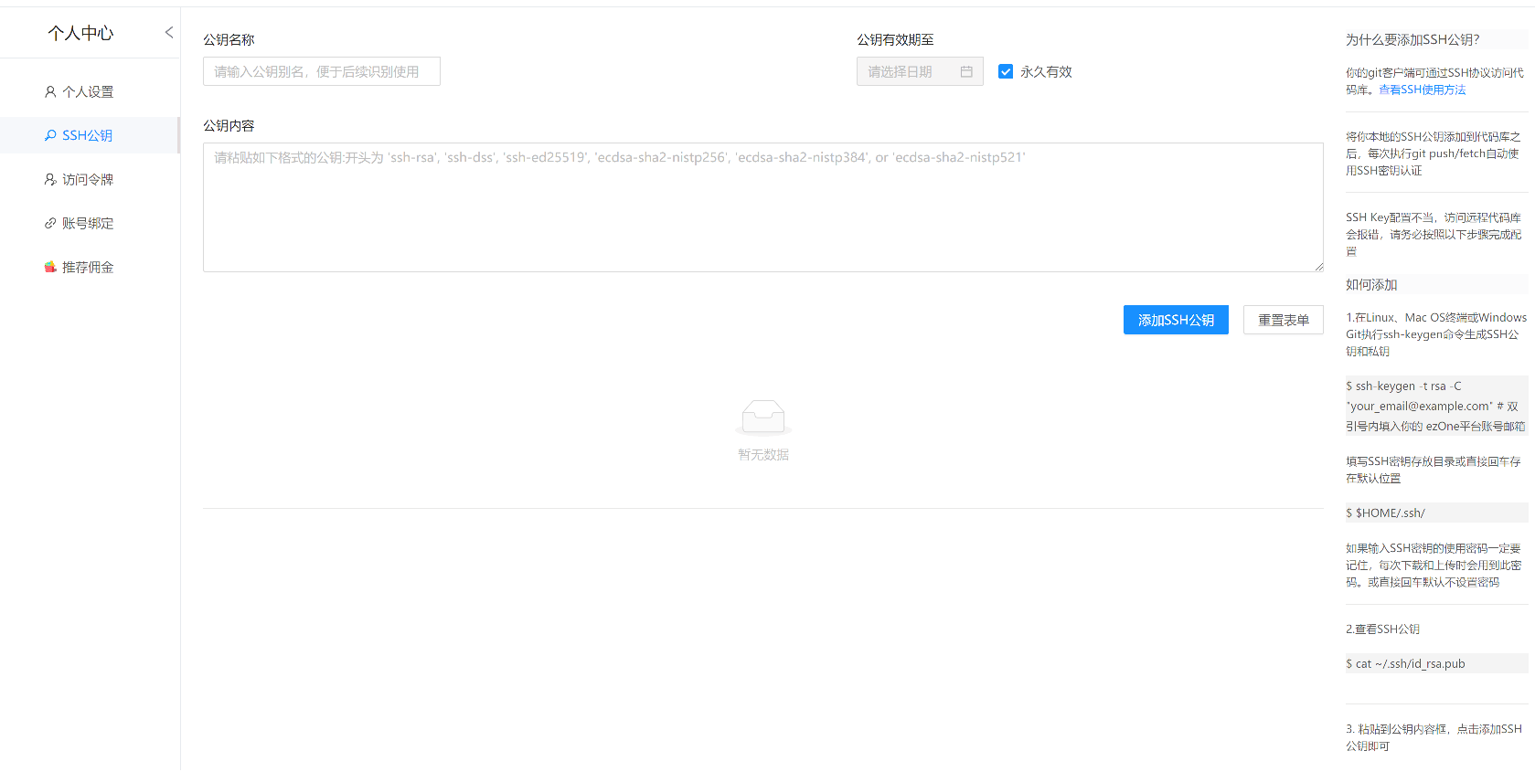This screenshot has height=772, width=1535.
Task: Collapse the 个人中心 sidebar with chevron
Action: tap(169, 33)
